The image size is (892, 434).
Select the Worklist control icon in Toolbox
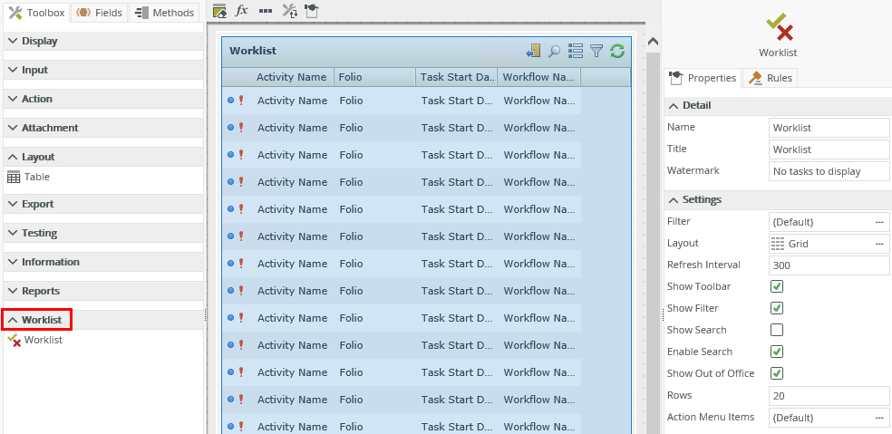click(x=14, y=340)
